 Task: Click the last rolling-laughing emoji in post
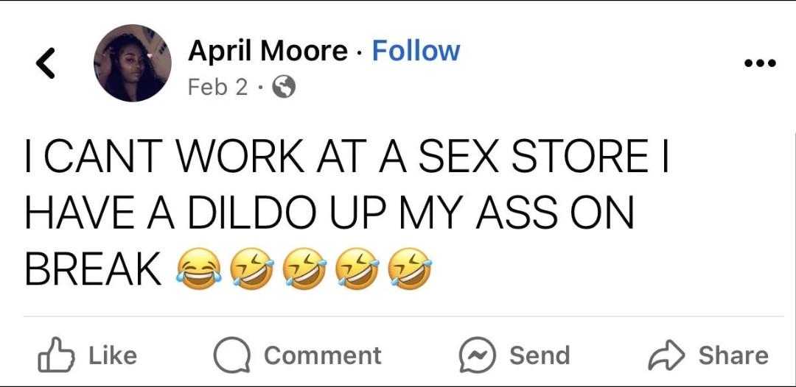click(x=409, y=269)
